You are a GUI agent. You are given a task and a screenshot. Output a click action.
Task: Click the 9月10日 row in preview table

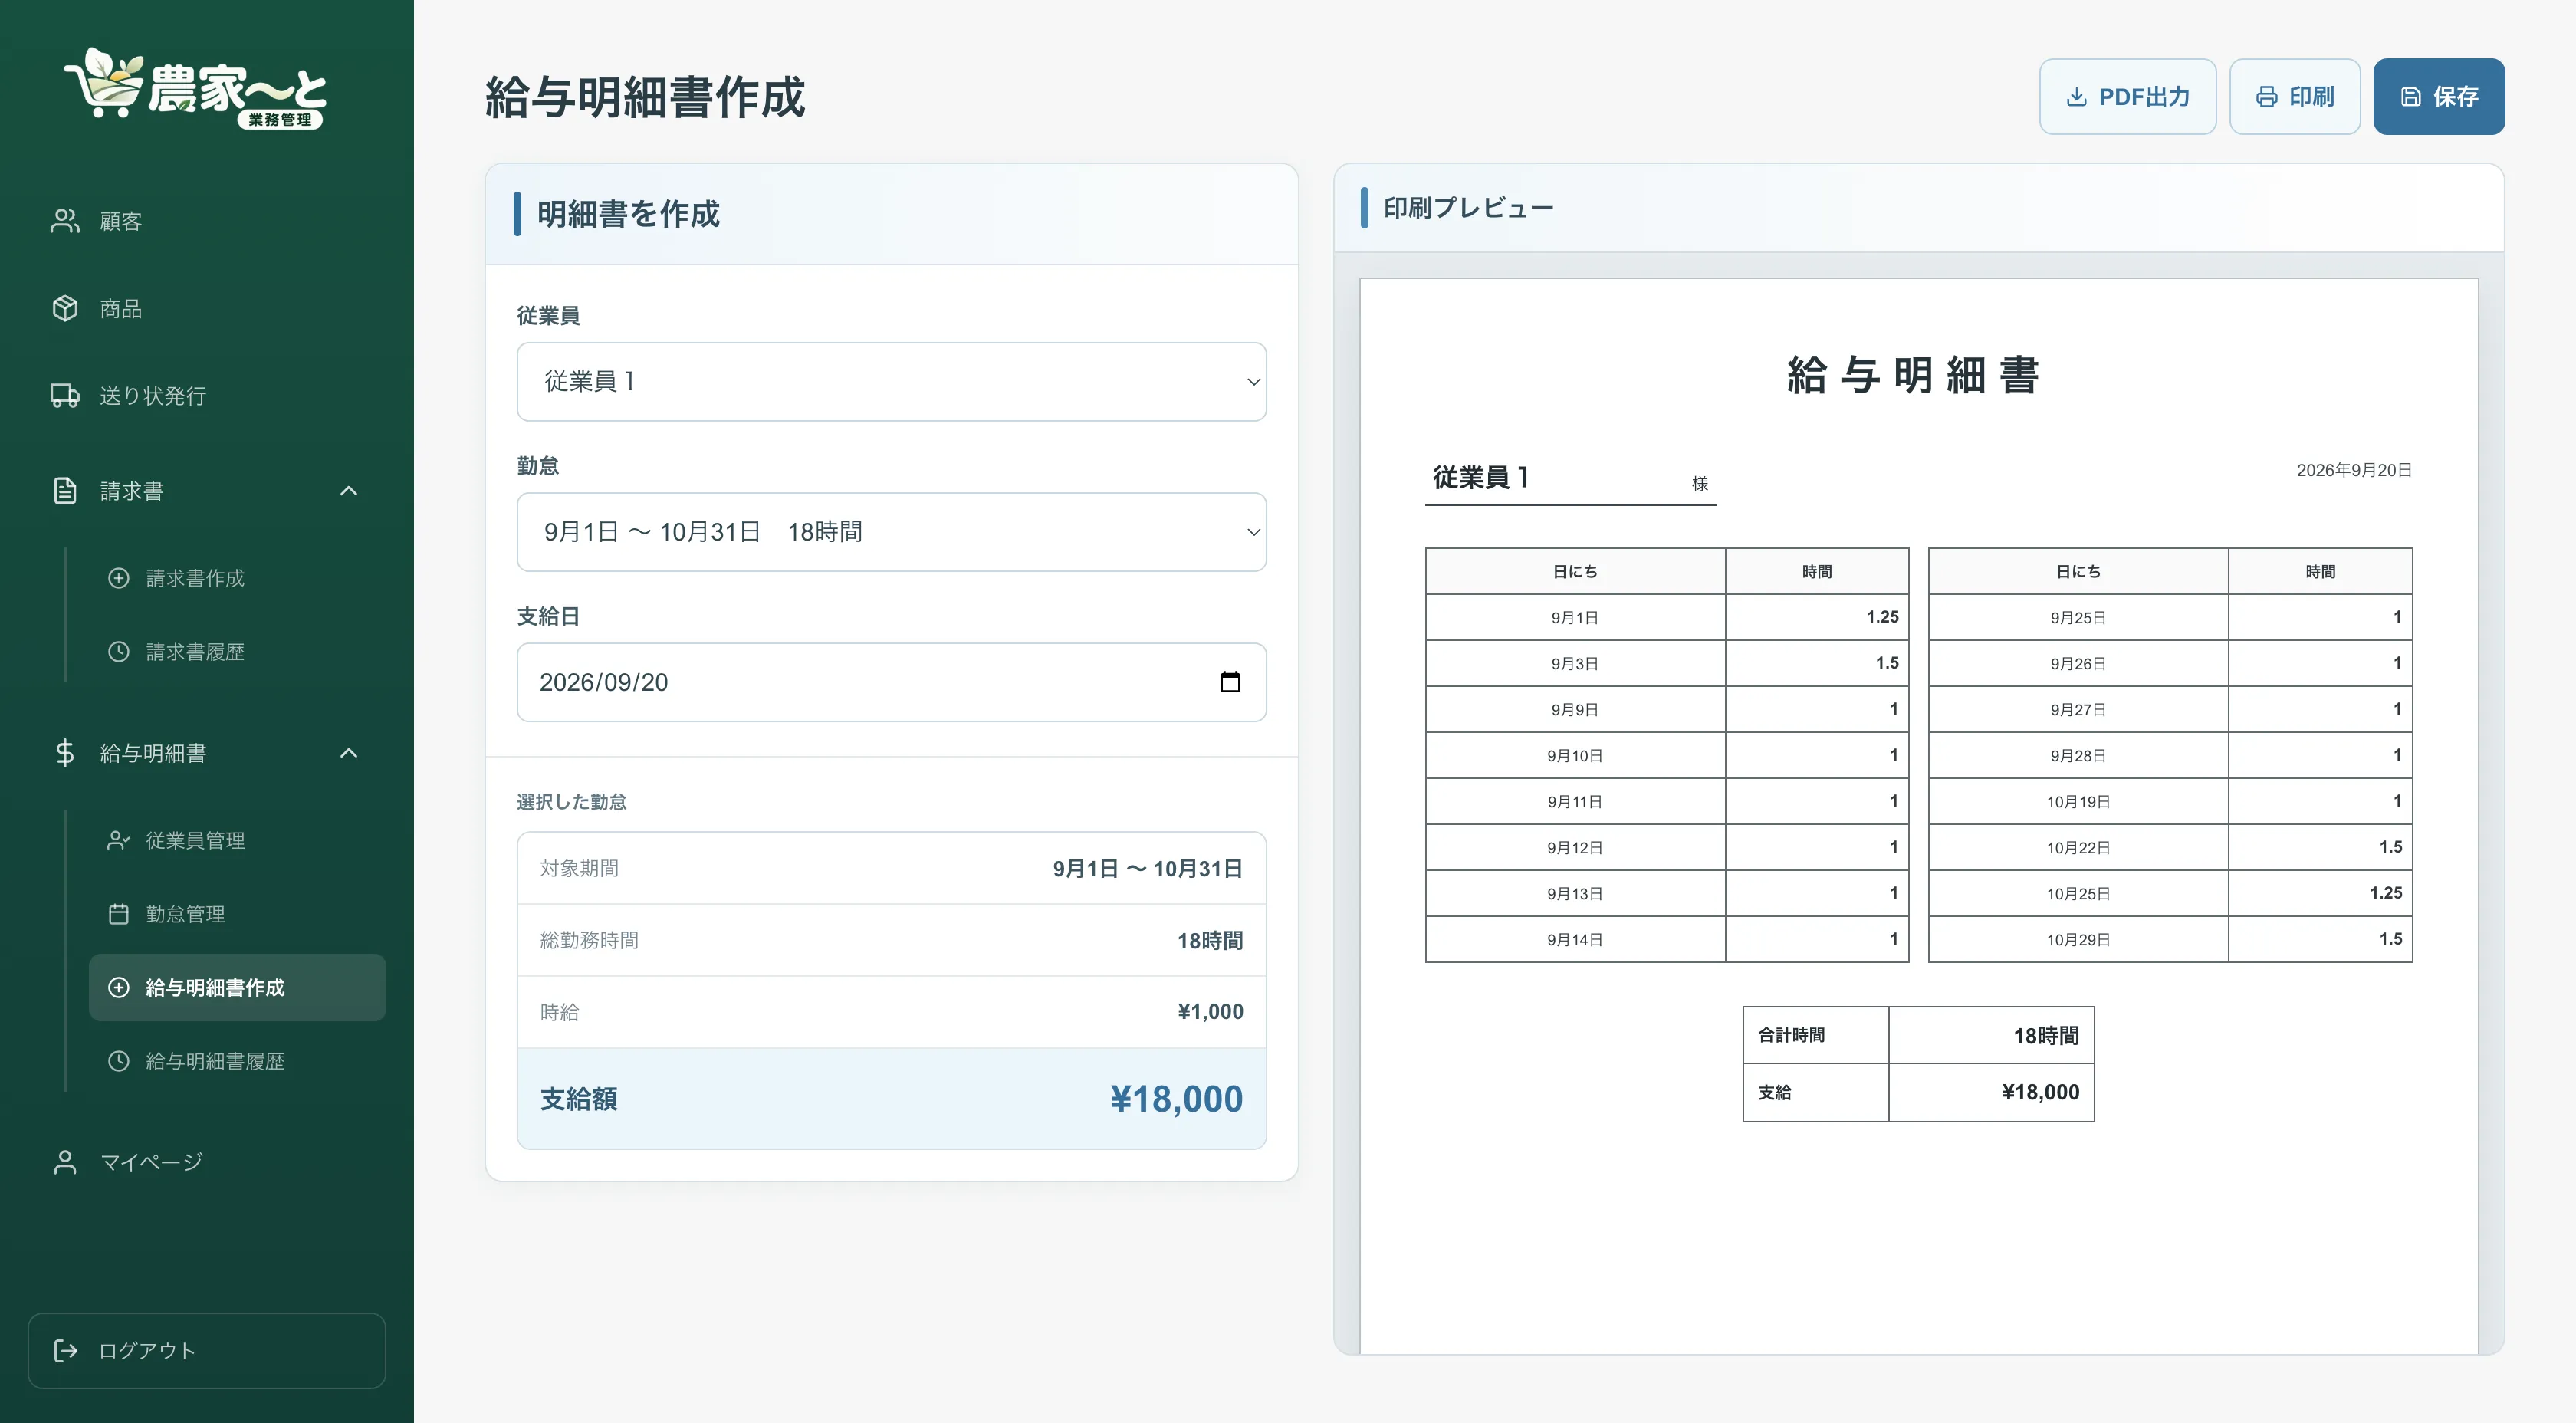[x=1667, y=755]
